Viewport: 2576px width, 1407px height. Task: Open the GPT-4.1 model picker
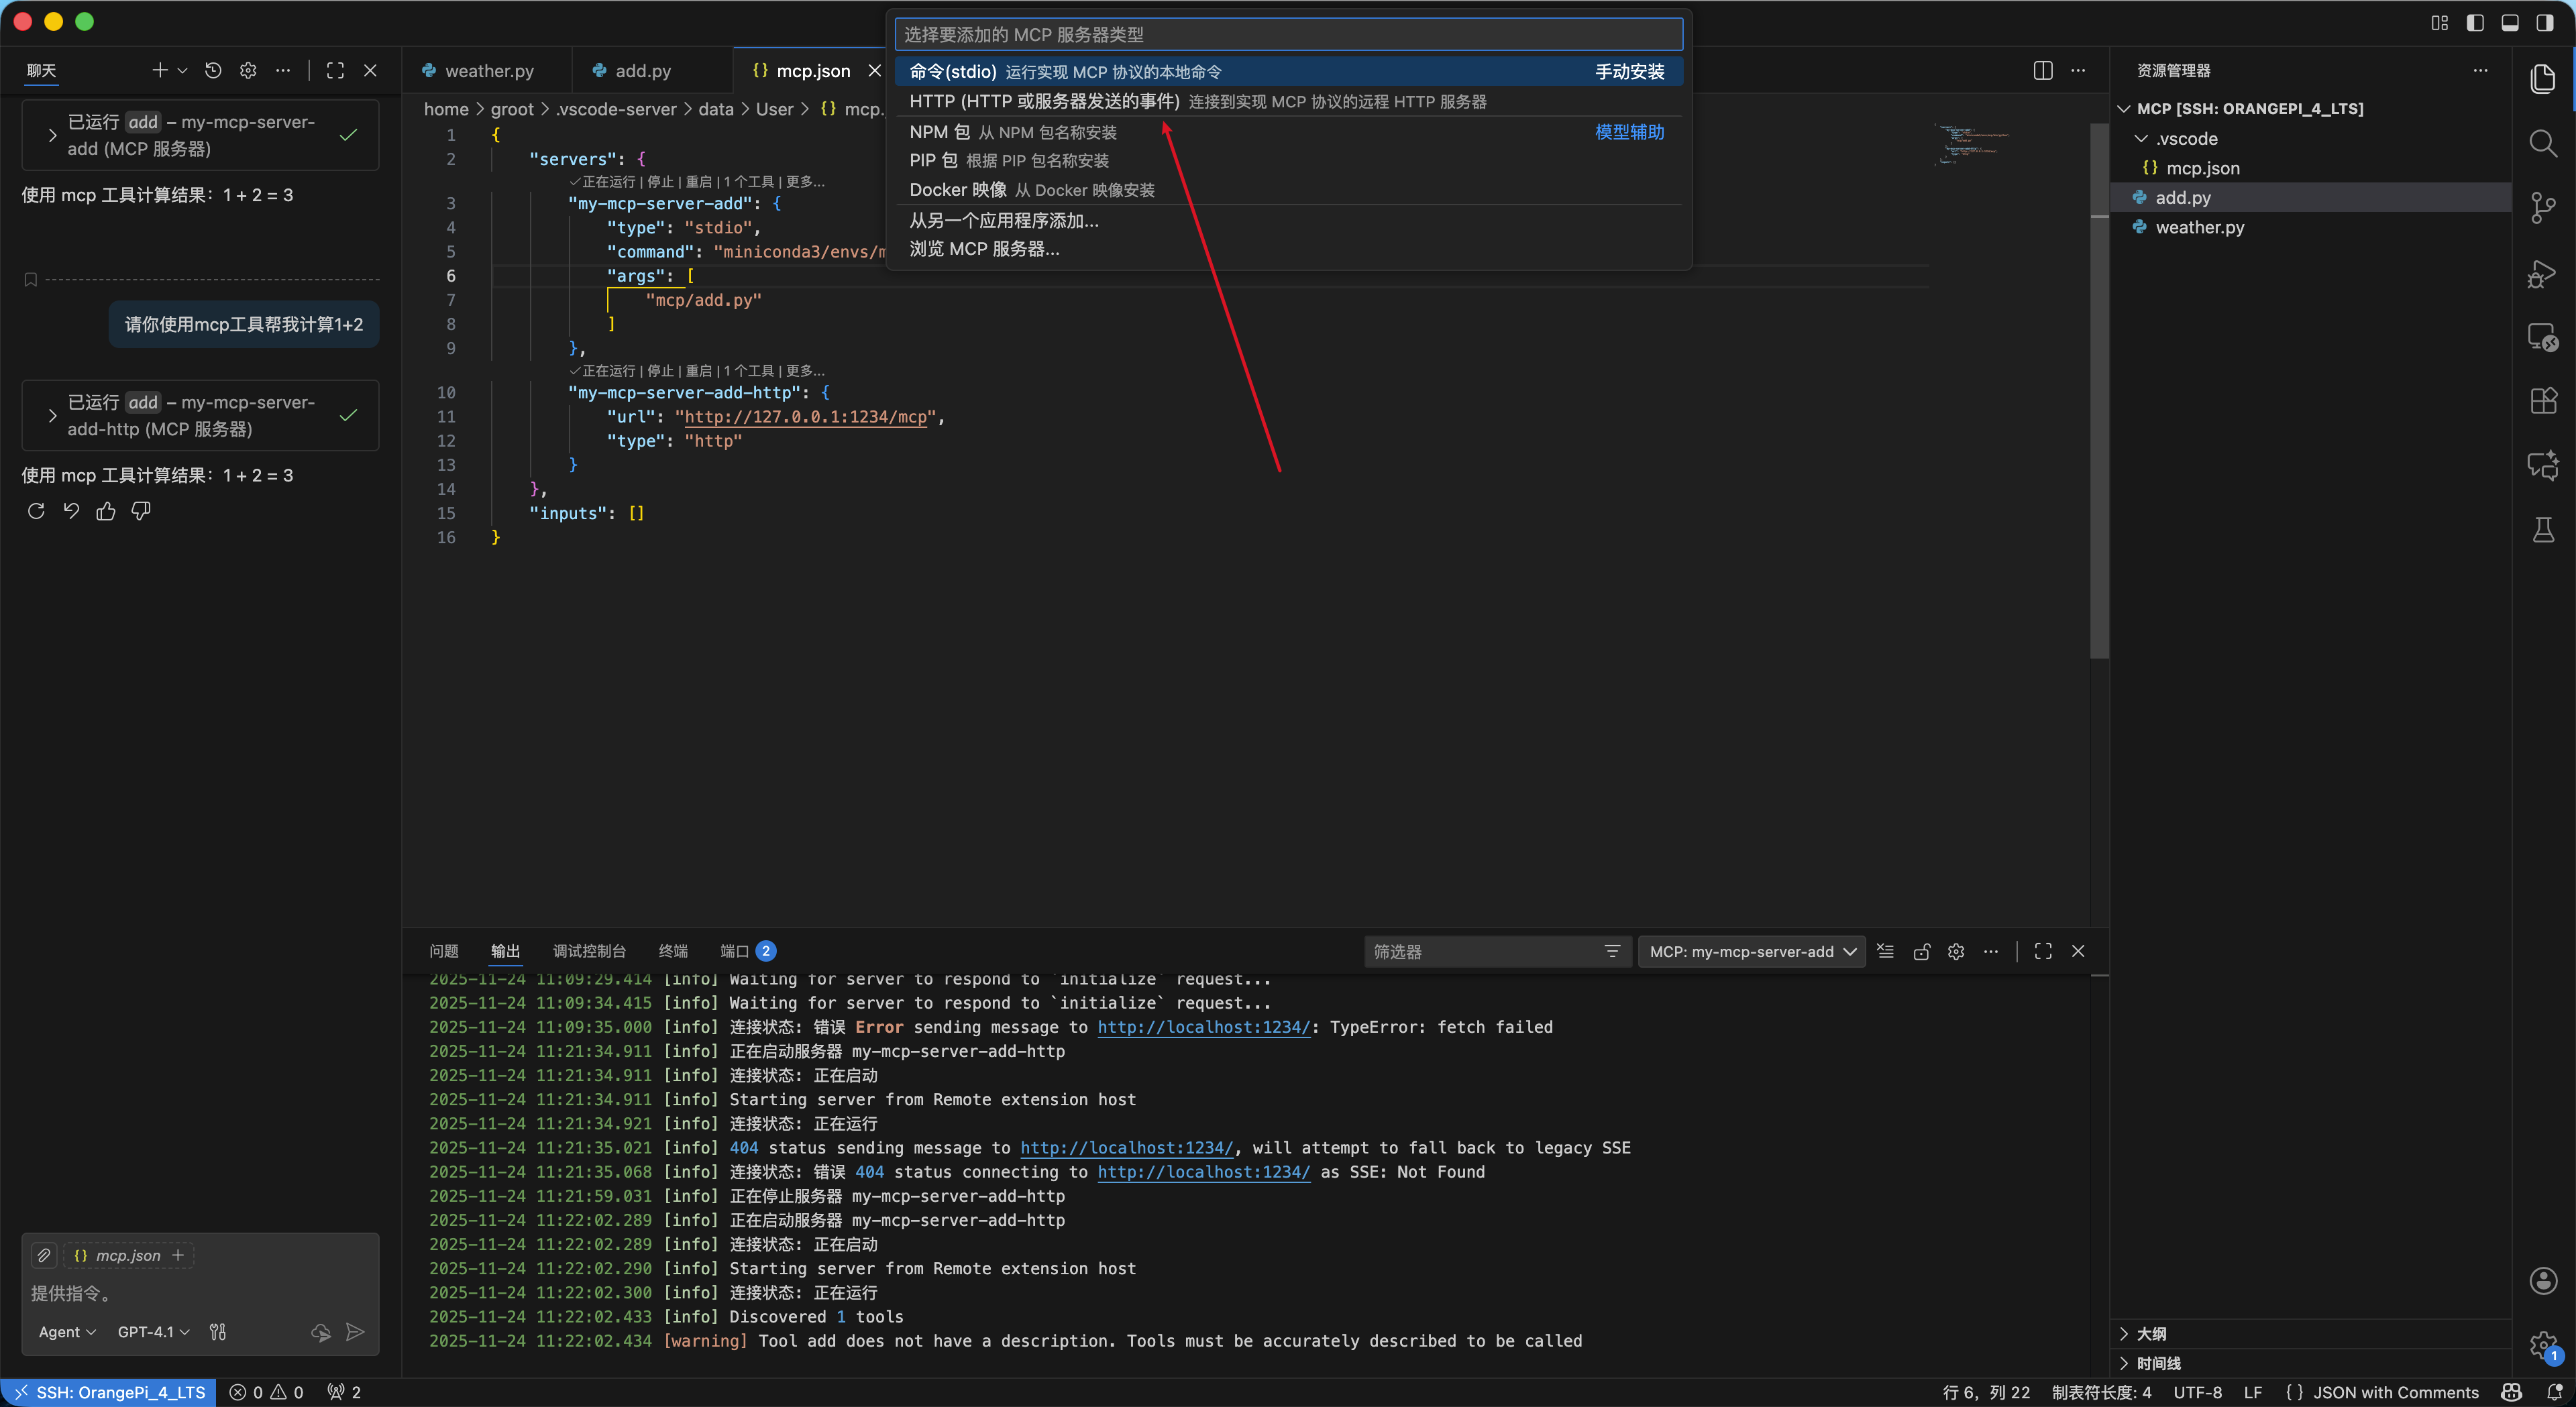153,1331
